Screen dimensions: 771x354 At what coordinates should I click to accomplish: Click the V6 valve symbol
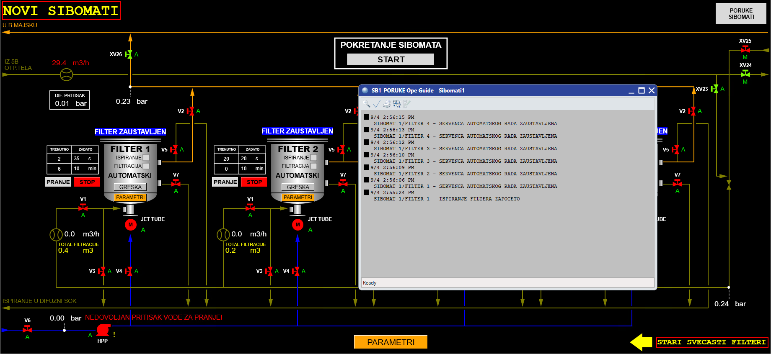[x=27, y=329]
